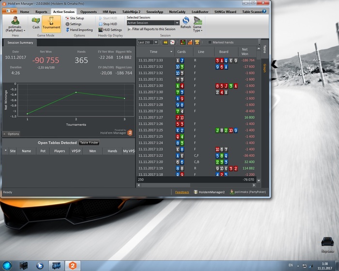This screenshot has width=339, height=271.
Task: Click the yellow rewind arrows icon
Action: pyautogui.click(x=166, y=43)
